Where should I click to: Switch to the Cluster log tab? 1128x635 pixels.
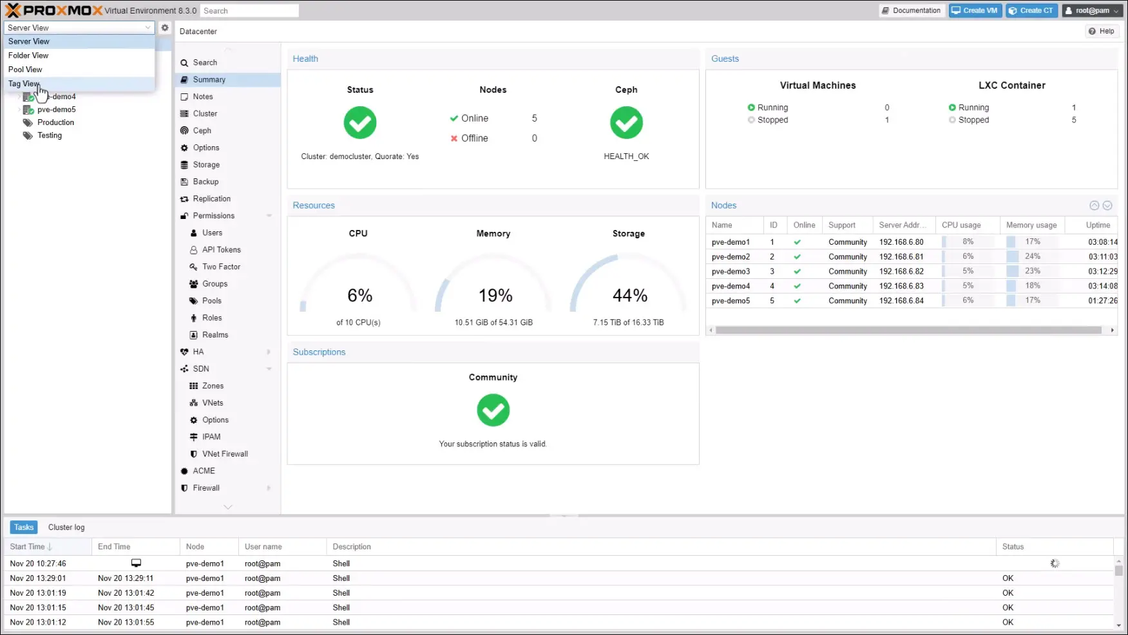tap(66, 527)
